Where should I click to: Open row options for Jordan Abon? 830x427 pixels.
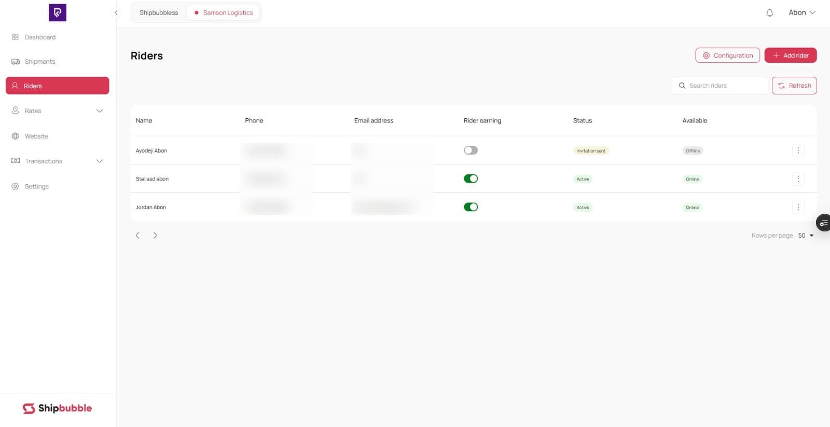[798, 208]
